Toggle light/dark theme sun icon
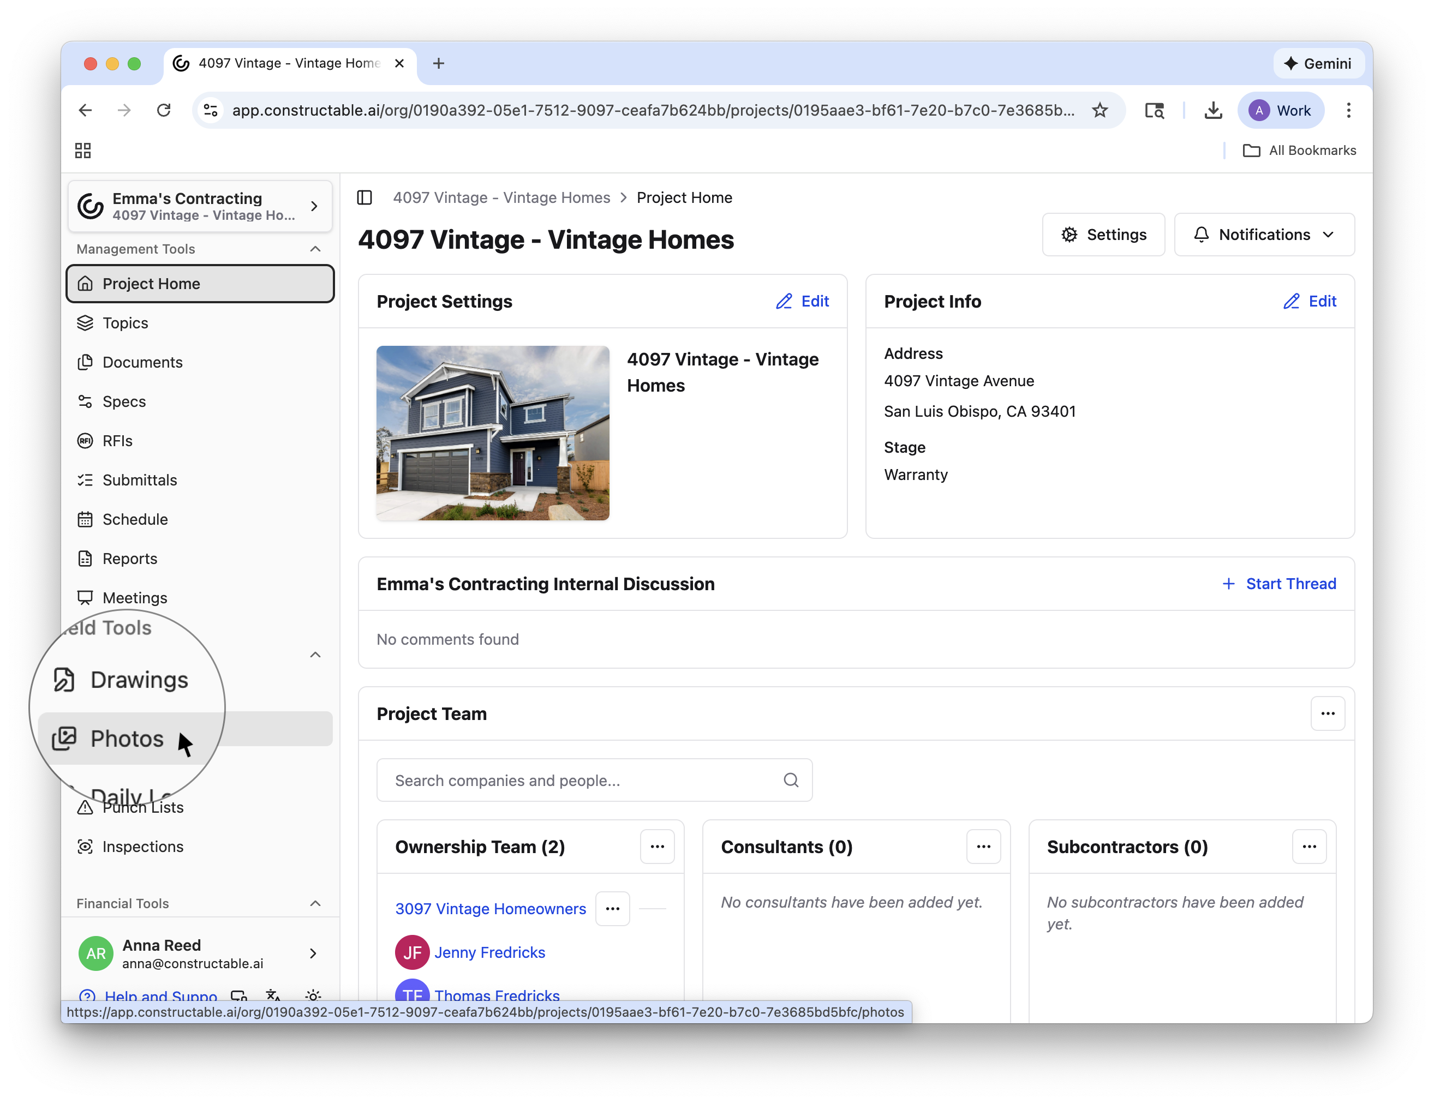 313,995
